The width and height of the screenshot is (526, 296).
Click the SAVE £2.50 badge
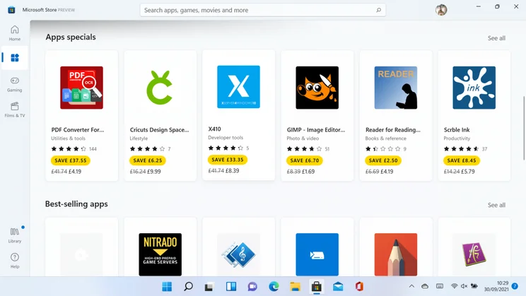tap(383, 160)
